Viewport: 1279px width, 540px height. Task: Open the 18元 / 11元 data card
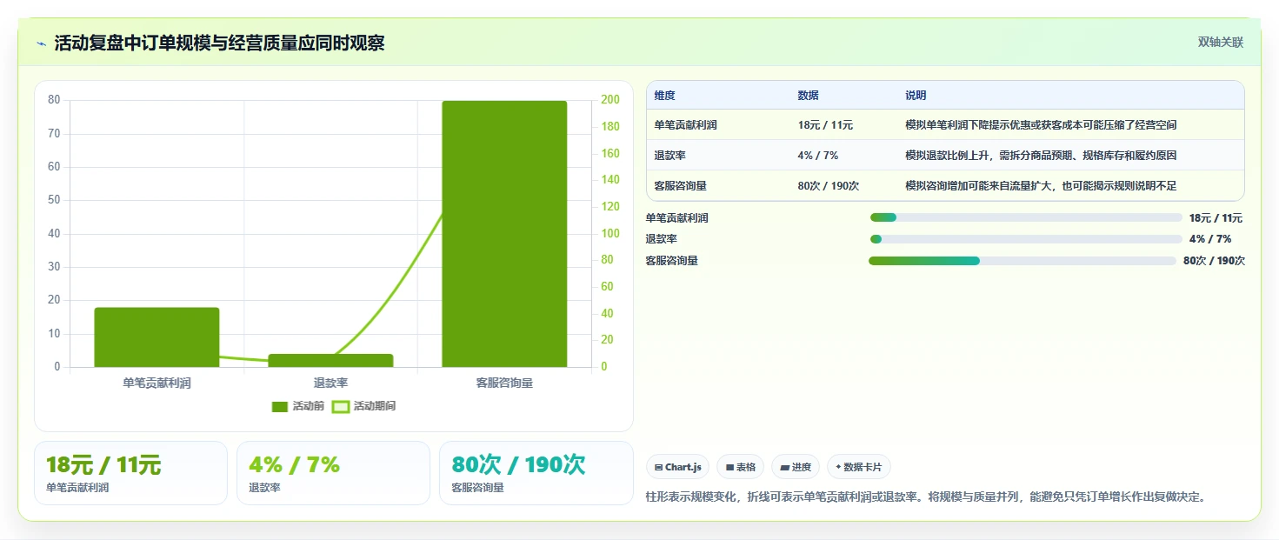130,473
